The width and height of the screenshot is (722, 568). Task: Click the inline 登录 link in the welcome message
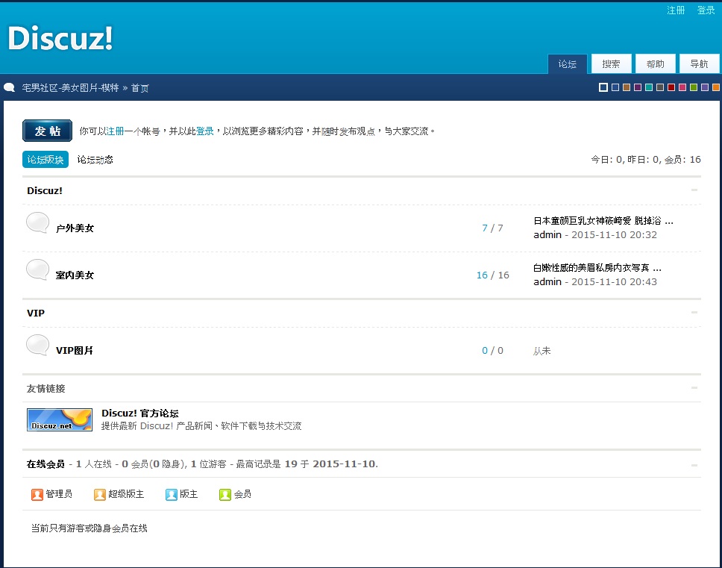point(205,131)
